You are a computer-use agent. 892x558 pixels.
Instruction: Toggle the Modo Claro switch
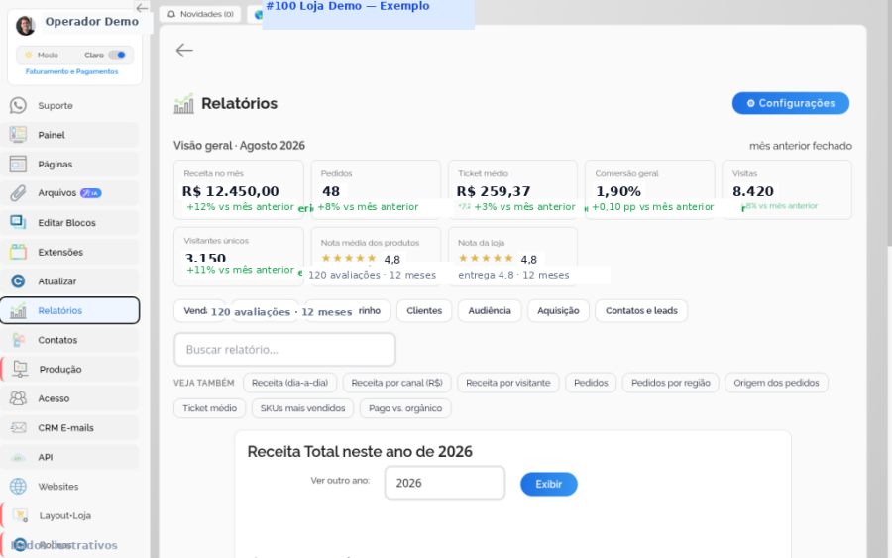(x=117, y=56)
